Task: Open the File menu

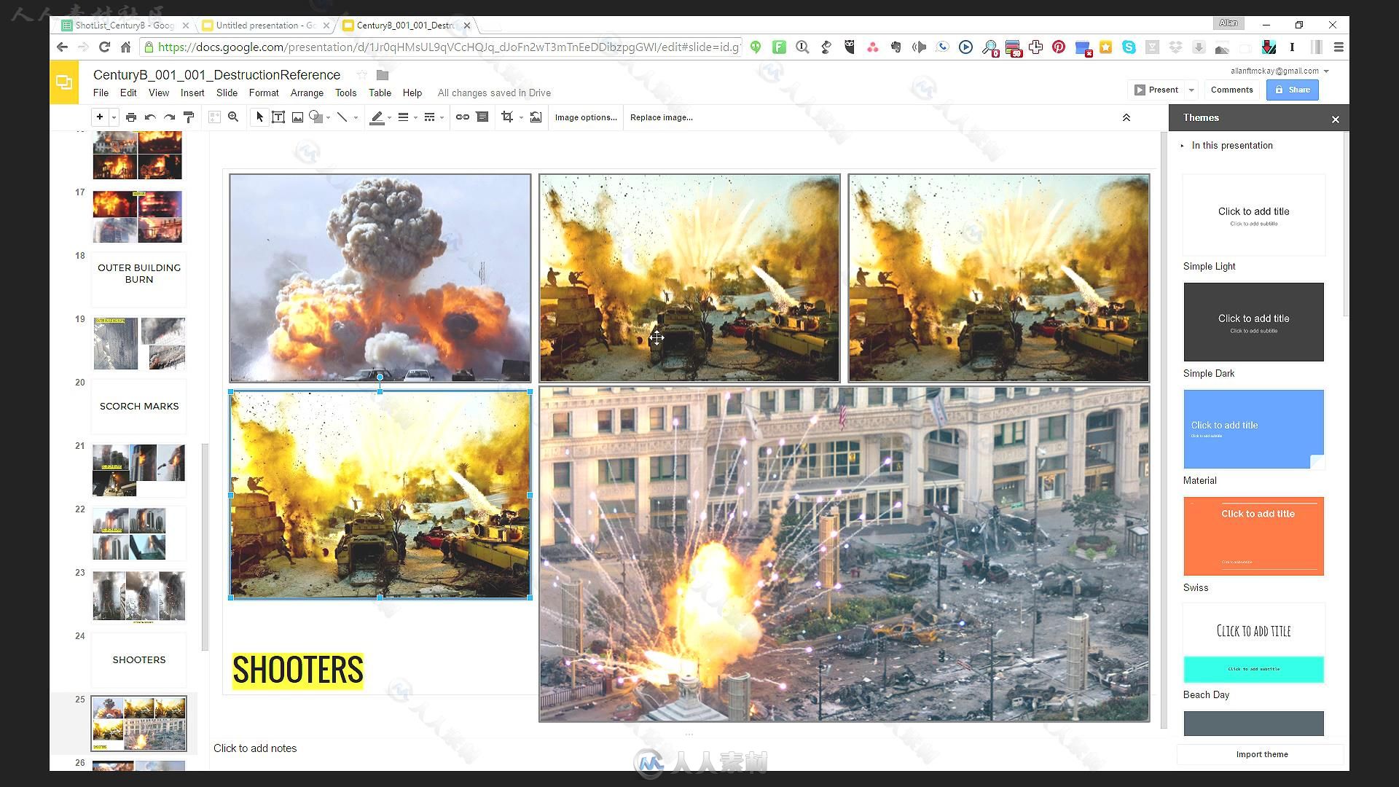Action: pyautogui.click(x=101, y=93)
